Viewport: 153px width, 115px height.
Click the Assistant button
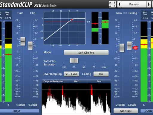coord(126,111)
